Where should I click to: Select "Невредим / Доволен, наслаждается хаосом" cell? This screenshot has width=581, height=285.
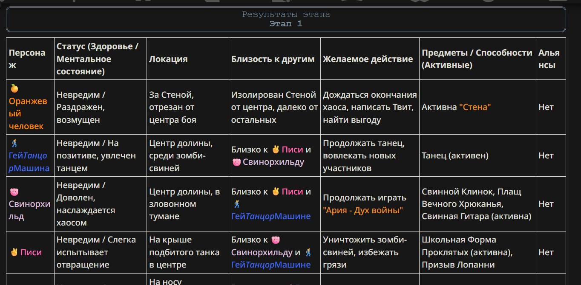tap(101, 204)
